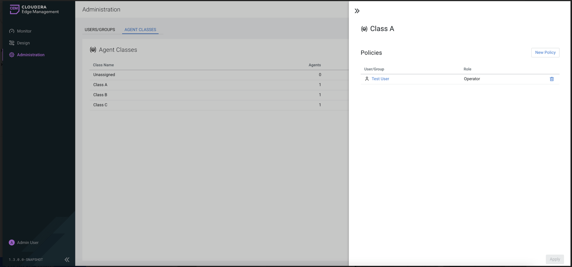
Task: Select the Agent Classes tab
Action: 140,30
